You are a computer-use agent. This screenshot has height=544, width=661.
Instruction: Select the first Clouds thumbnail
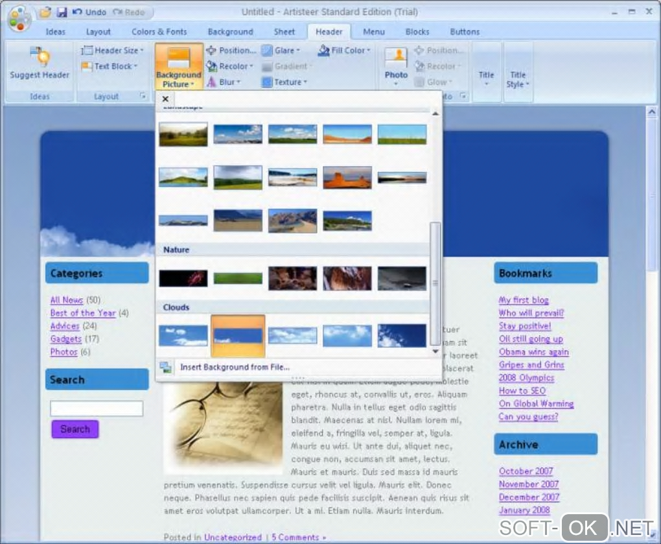[x=183, y=336]
